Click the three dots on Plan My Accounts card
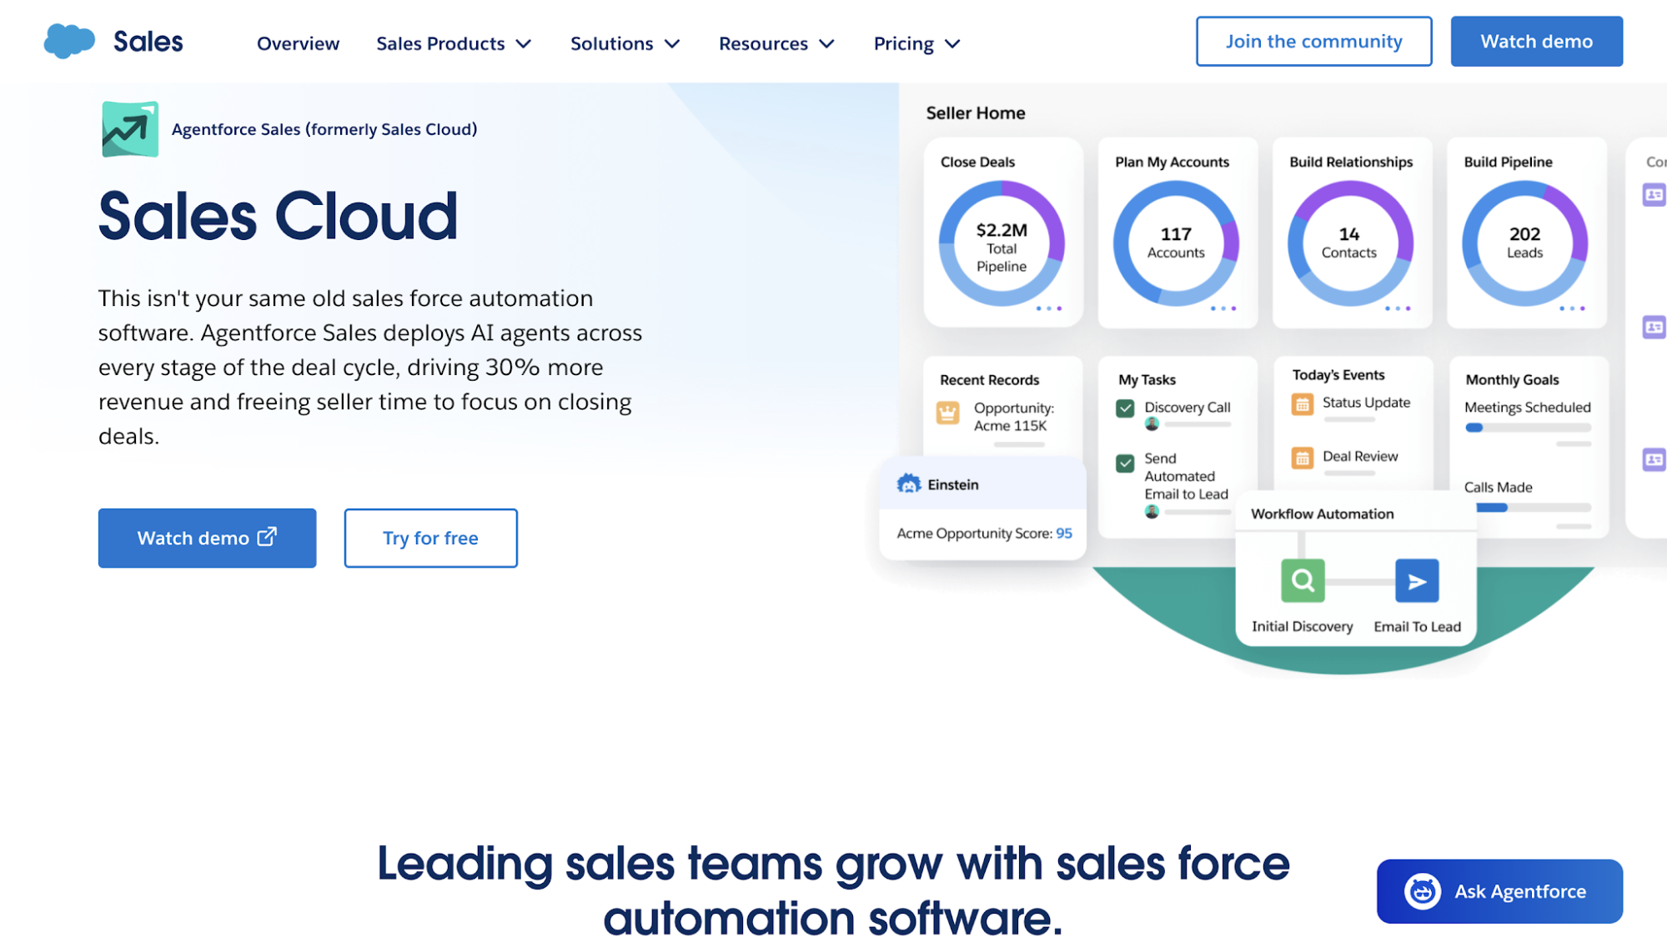Viewport: 1667px width, 952px height. click(1223, 308)
